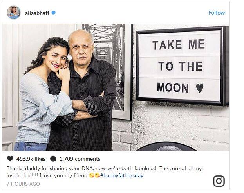Click the caption starting Thanks daddy
Screen dimensions: 244x193
(x=104, y=172)
